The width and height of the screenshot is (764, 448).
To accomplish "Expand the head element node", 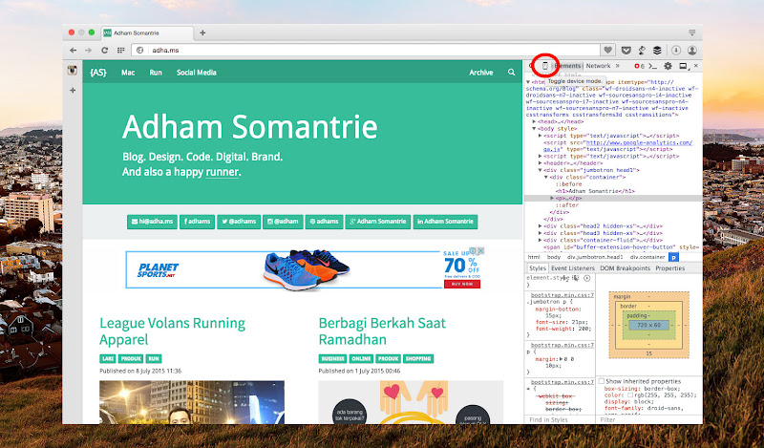I will (535, 122).
